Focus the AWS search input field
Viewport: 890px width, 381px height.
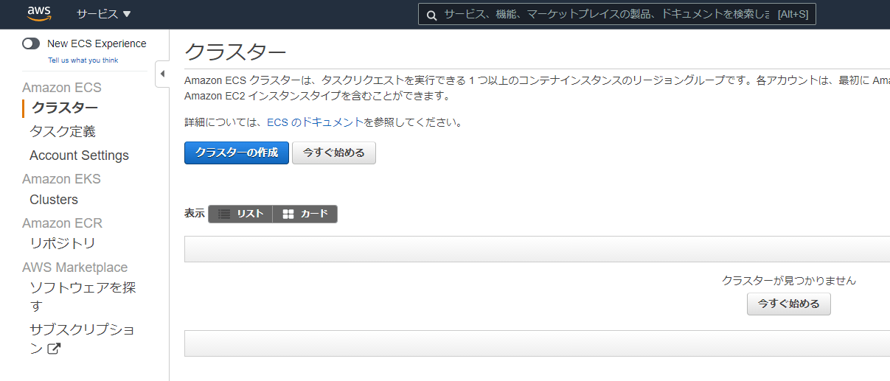pos(616,14)
